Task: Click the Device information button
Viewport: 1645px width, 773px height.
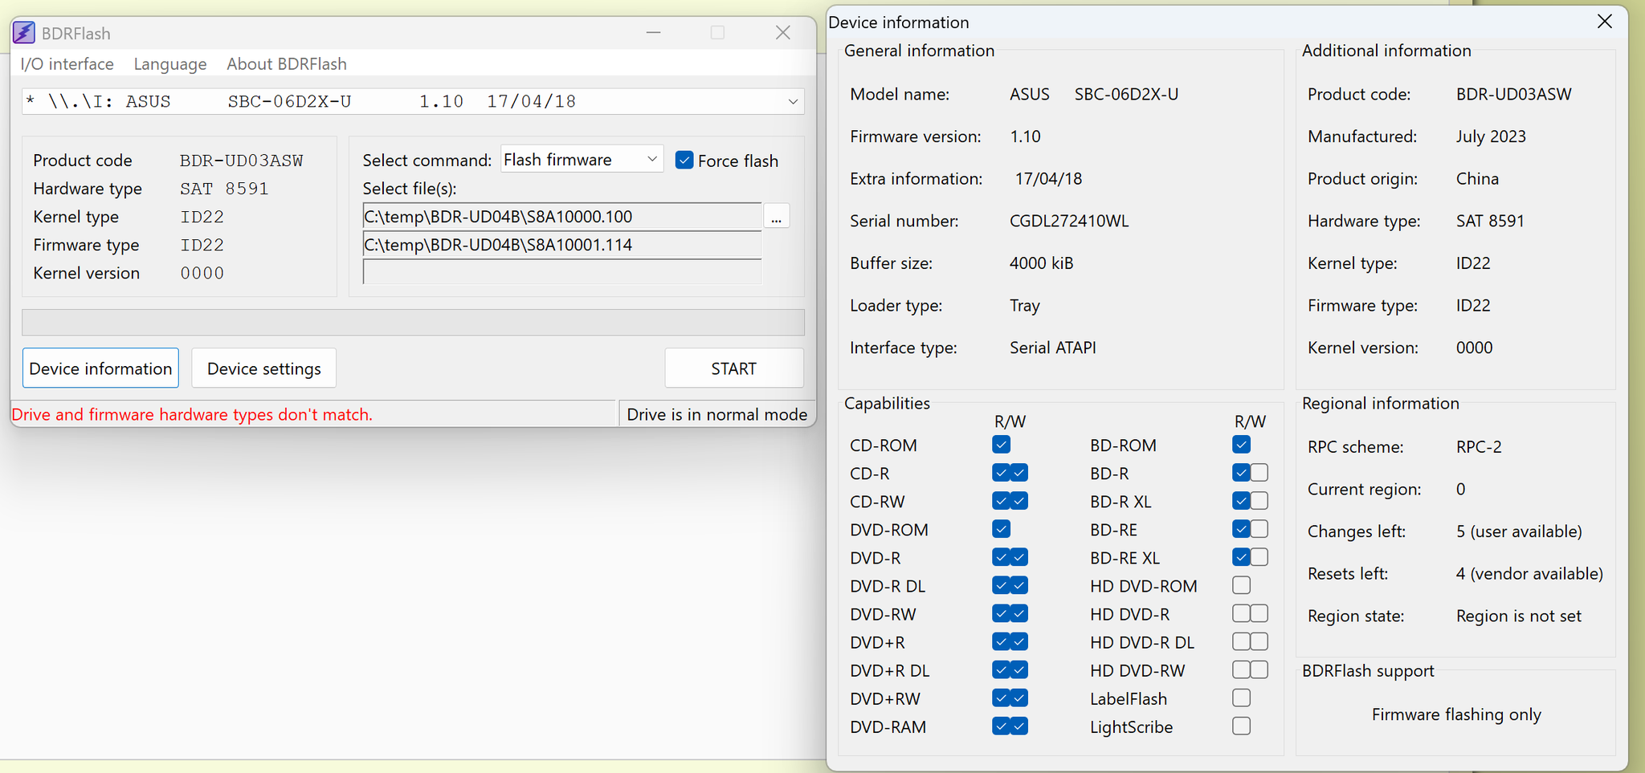Action: [100, 368]
